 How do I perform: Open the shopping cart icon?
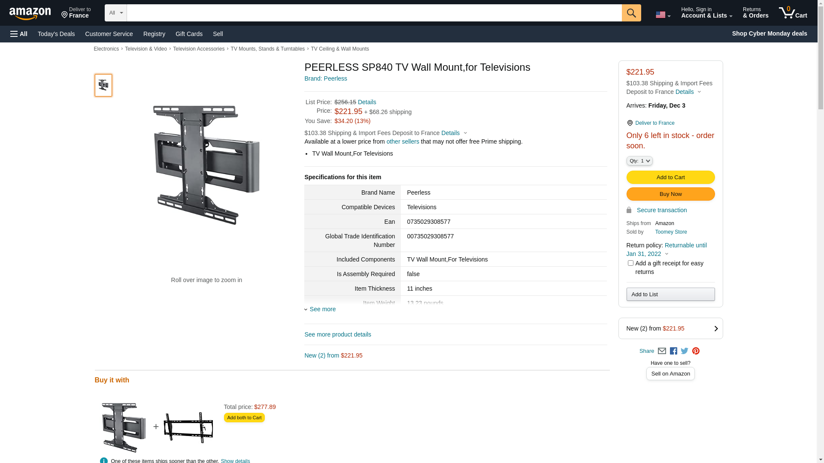click(x=793, y=13)
